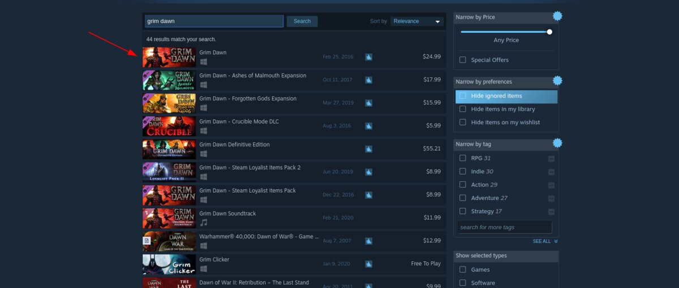Show only Games type

click(463, 270)
